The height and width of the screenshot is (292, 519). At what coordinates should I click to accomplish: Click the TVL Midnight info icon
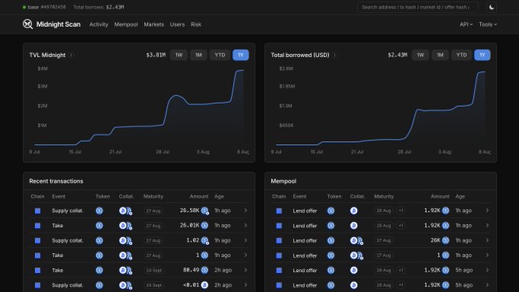click(71, 55)
